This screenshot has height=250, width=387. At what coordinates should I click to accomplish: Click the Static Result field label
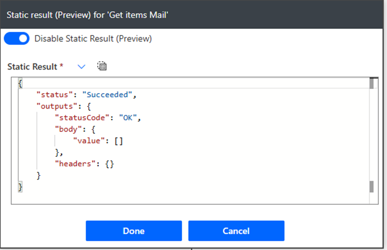coord(31,66)
